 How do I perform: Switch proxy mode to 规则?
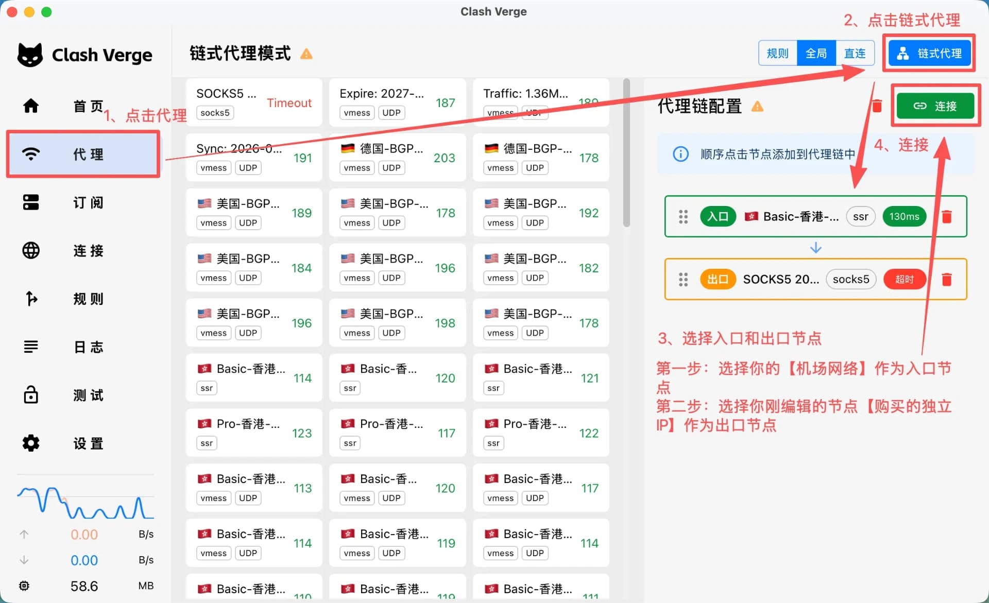pyautogui.click(x=777, y=53)
